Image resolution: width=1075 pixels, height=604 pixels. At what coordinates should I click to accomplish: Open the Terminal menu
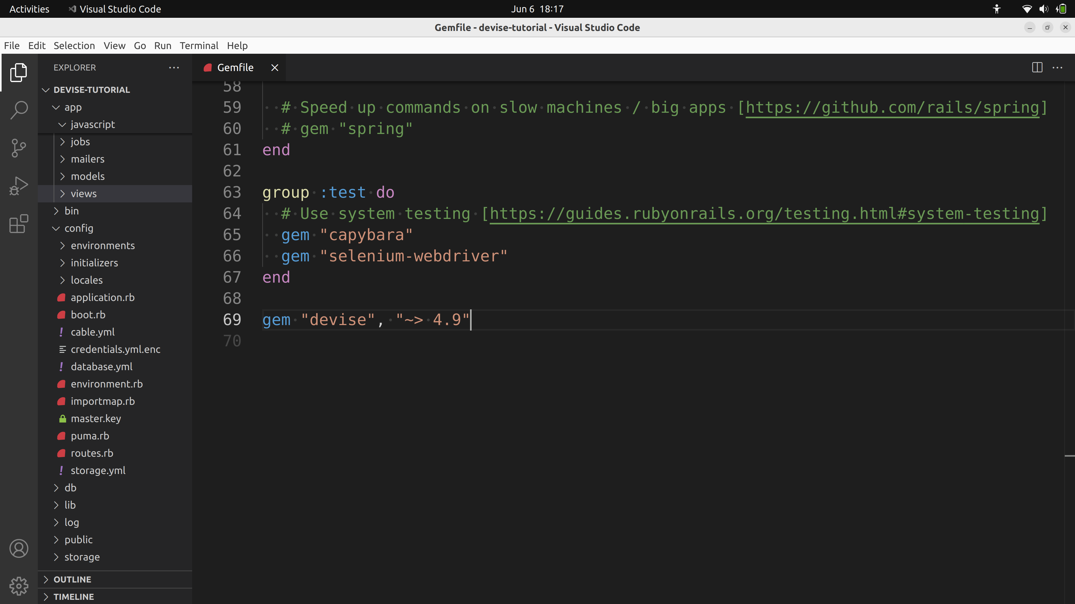pyautogui.click(x=199, y=45)
